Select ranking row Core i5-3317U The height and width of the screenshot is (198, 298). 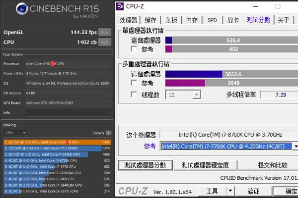[57, 191]
